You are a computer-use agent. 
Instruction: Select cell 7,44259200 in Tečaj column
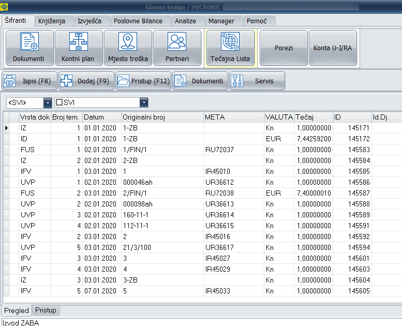pos(314,139)
